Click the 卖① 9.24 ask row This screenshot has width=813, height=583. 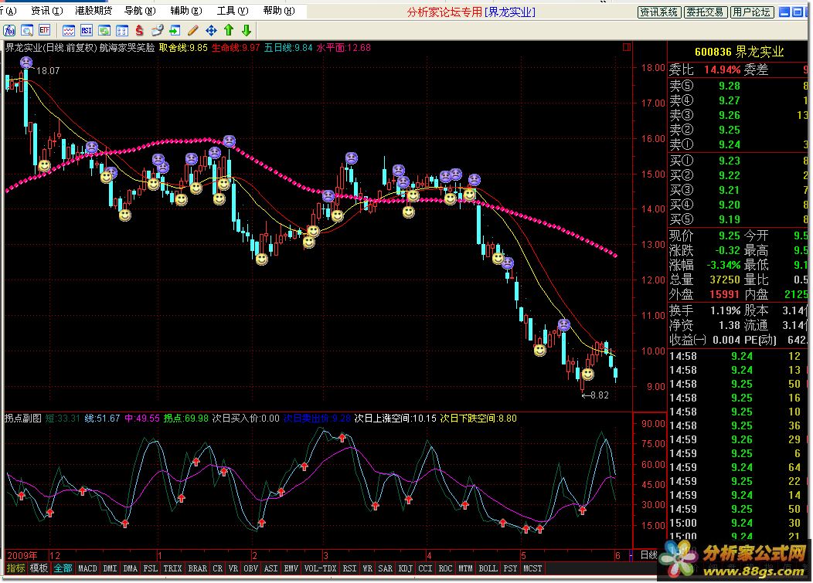pyautogui.click(x=738, y=144)
